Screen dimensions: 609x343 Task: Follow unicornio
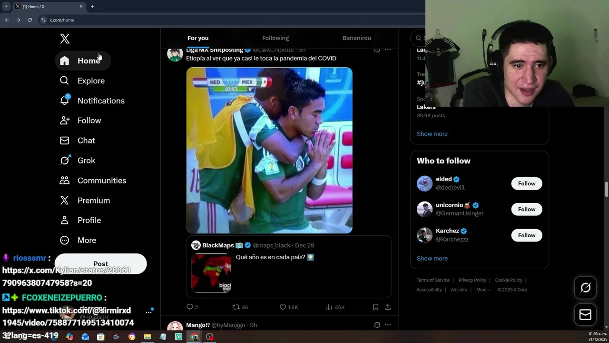click(x=527, y=209)
